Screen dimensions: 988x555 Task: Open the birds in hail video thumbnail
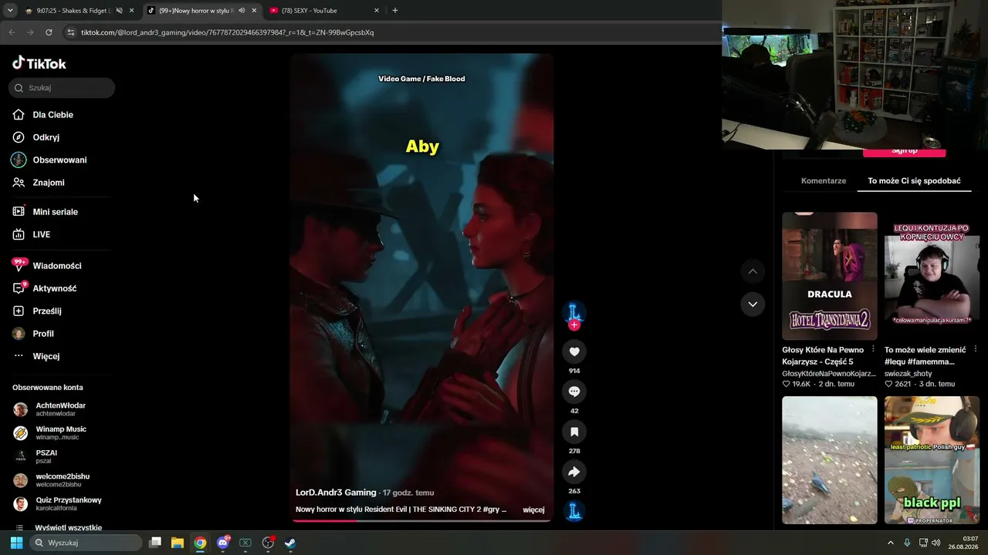pyautogui.click(x=830, y=460)
